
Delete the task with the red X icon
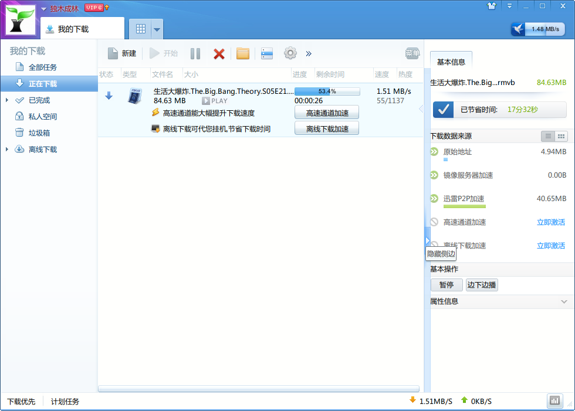[x=219, y=54]
